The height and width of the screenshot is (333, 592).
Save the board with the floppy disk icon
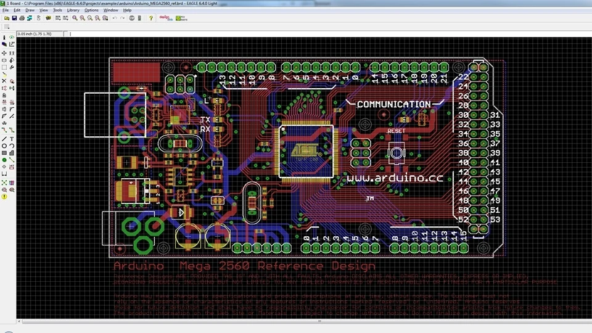14,18
